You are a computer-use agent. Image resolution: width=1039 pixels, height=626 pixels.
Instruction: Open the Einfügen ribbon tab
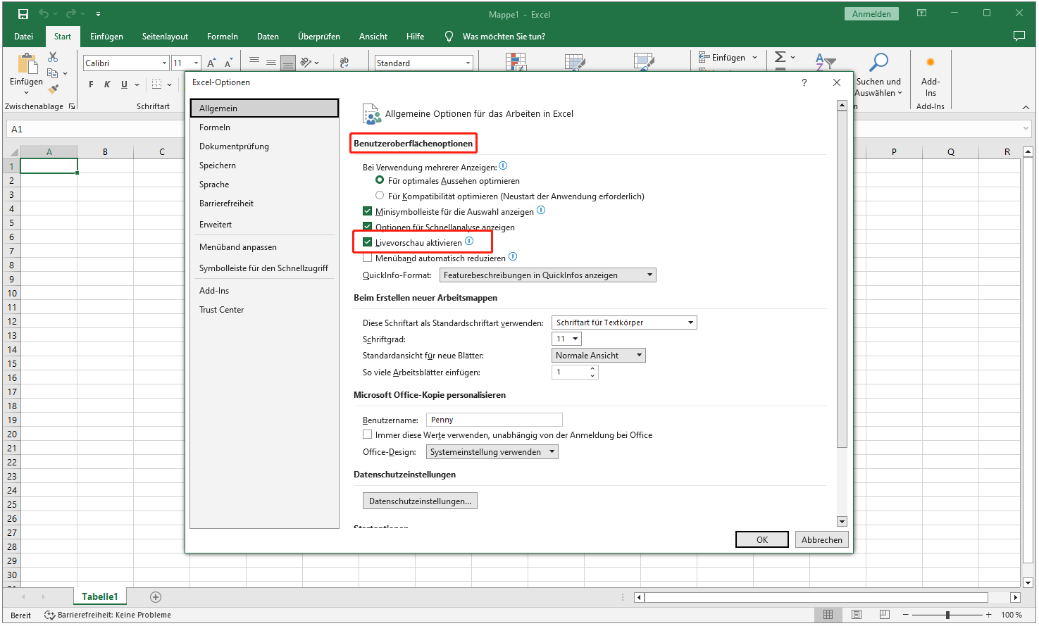[x=106, y=37]
